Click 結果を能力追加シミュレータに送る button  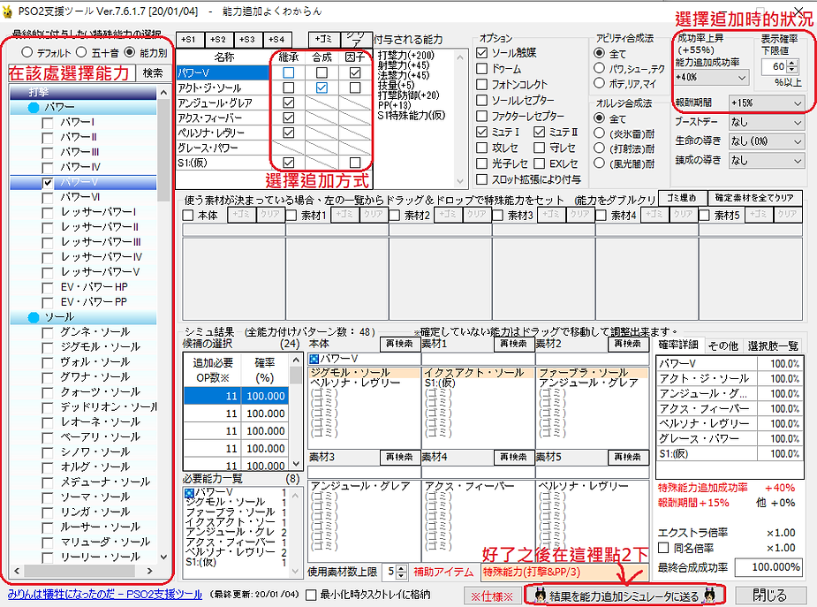click(624, 595)
